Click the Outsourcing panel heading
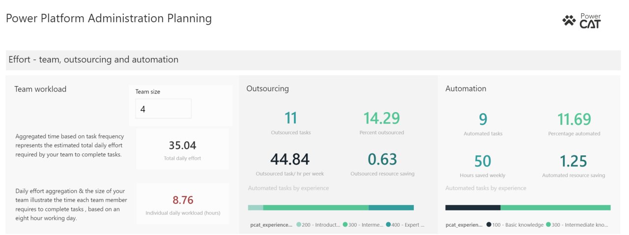Viewport: 629px width, 235px height. [x=267, y=88]
